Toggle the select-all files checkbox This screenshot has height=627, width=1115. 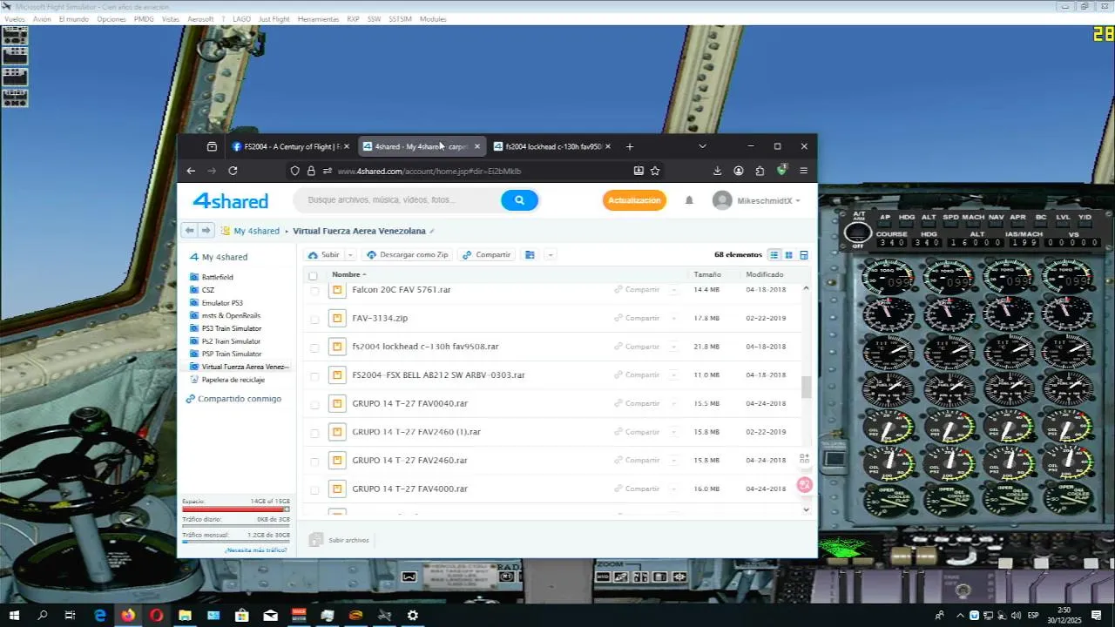(313, 276)
